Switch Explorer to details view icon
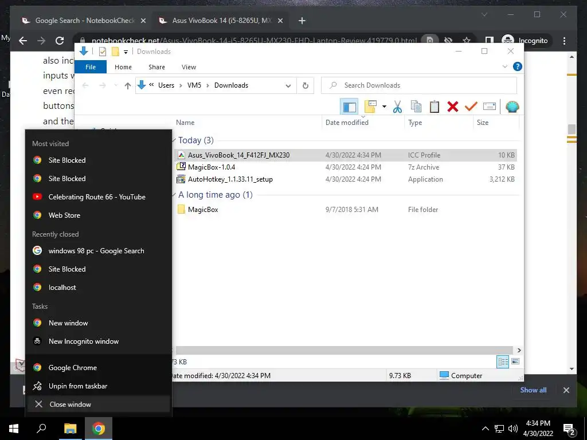 [x=503, y=362]
